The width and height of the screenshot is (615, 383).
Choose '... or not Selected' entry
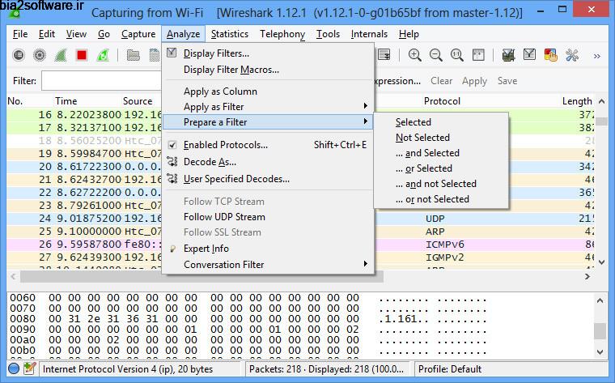(x=432, y=199)
